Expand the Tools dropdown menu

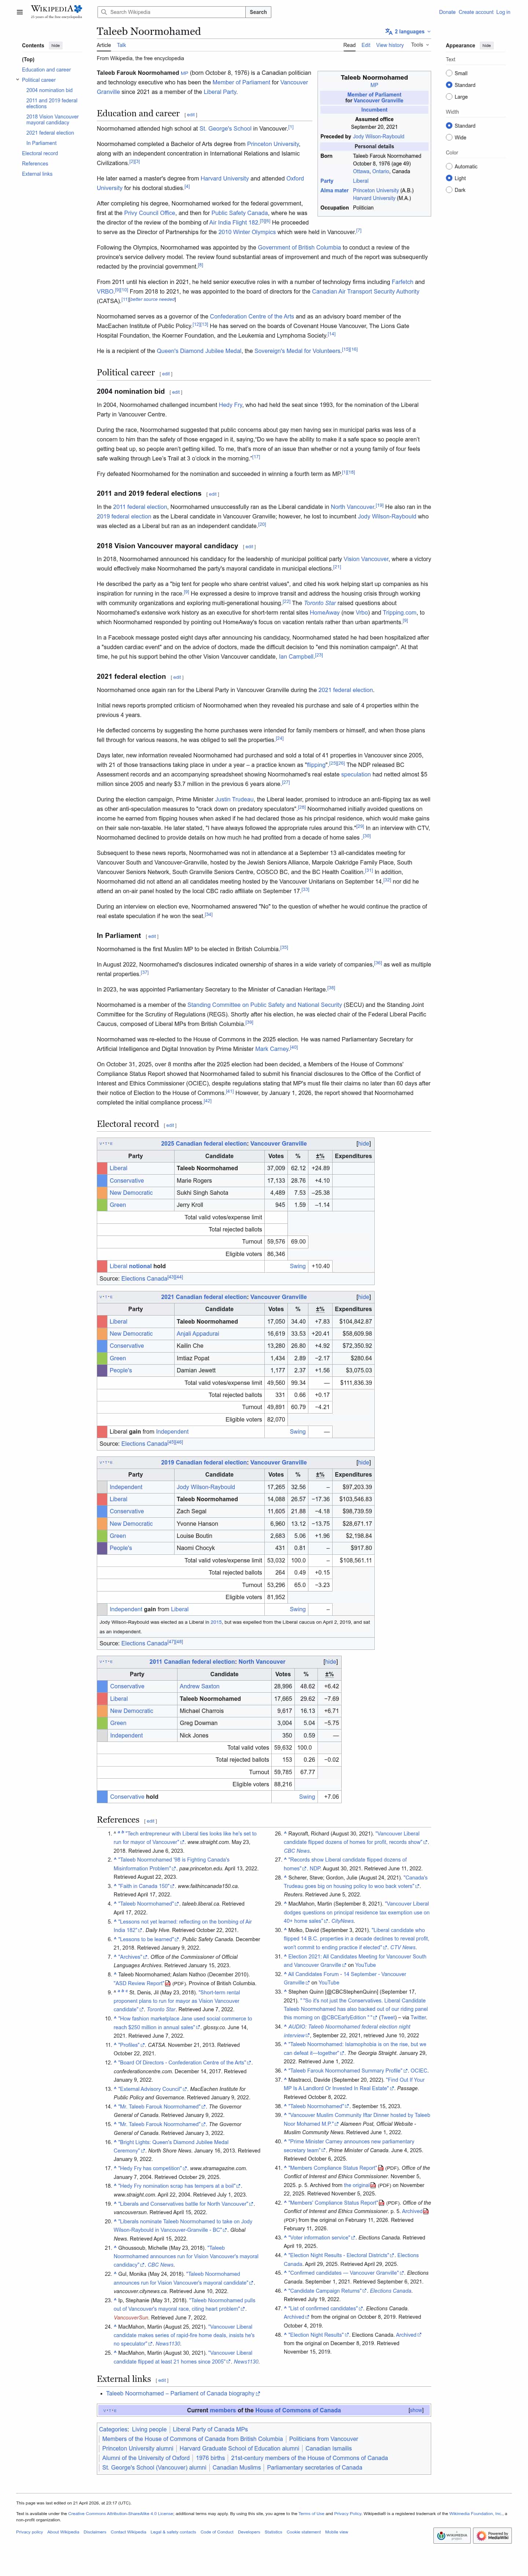tap(419, 45)
